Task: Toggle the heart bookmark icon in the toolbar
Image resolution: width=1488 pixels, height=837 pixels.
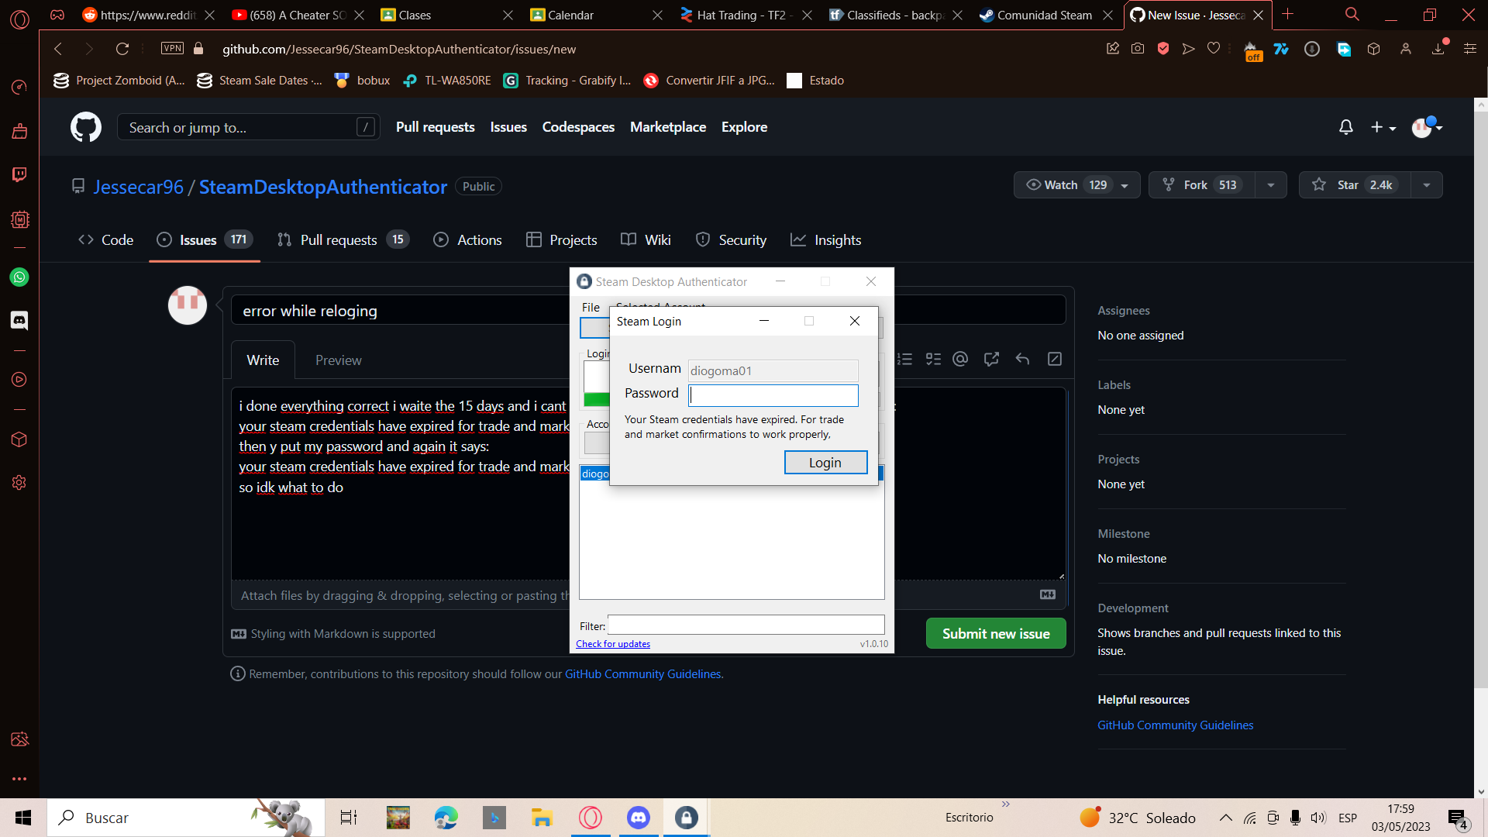Action: click(x=1214, y=48)
